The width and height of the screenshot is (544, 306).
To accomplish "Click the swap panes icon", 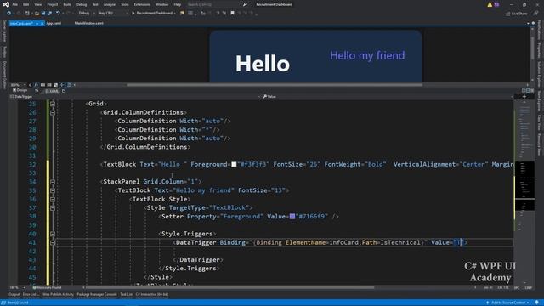I will [x=37, y=91].
